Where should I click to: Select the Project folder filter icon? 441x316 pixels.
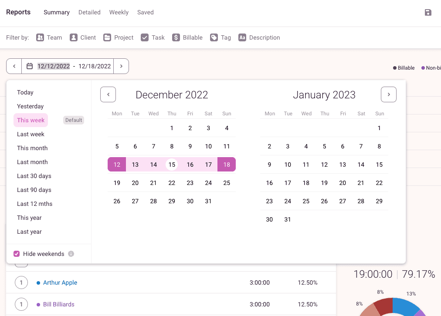[107, 38]
